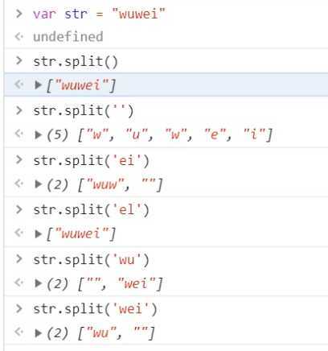
Task: Expand the ["", "wei"] array result
Action: (x=39, y=283)
